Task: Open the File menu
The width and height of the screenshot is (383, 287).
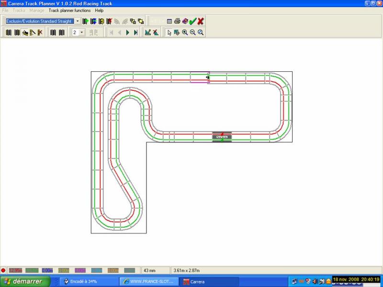Action: click(x=5, y=10)
